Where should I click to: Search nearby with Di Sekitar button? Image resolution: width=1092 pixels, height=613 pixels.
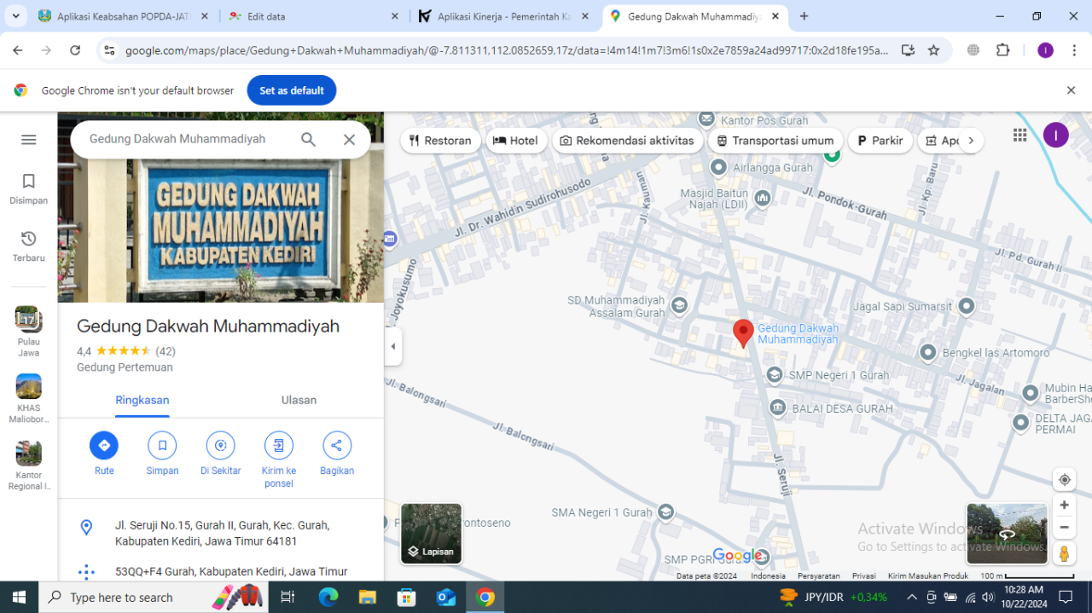pos(220,454)
